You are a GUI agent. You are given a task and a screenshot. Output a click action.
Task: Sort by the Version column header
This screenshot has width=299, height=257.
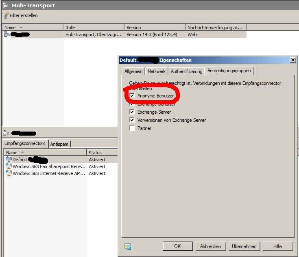tap(155, 28)
